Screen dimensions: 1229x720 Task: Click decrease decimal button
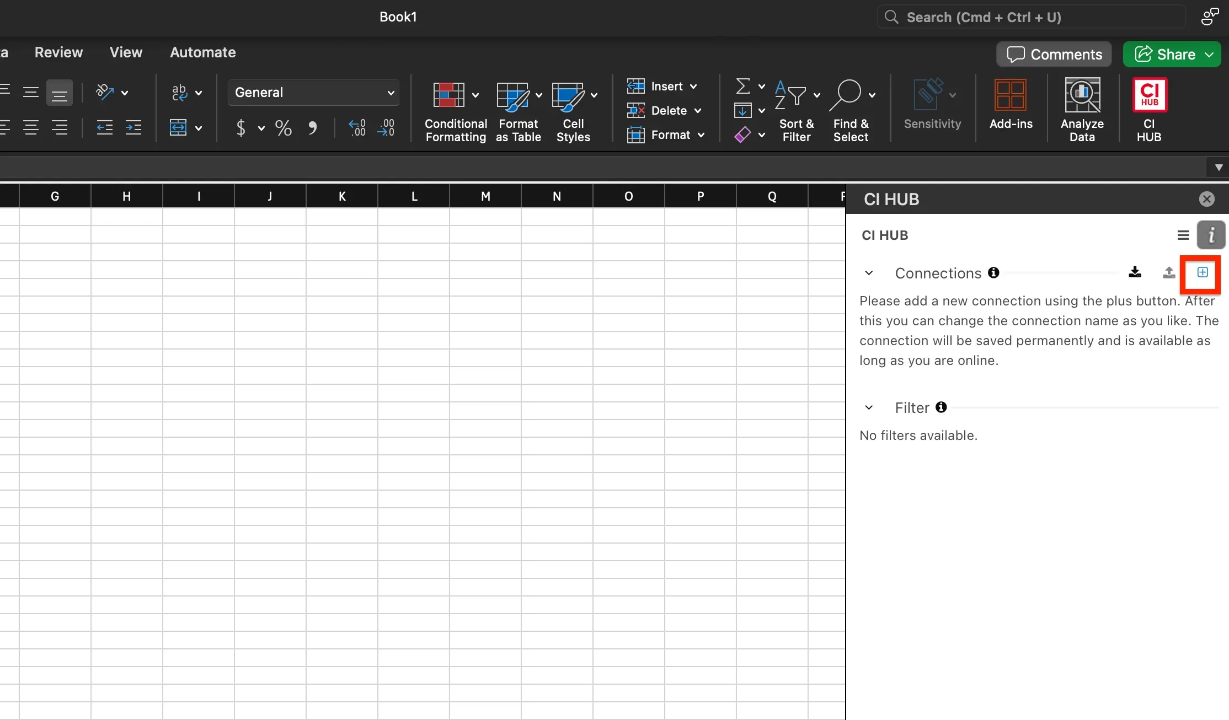[x=386, y=128]
